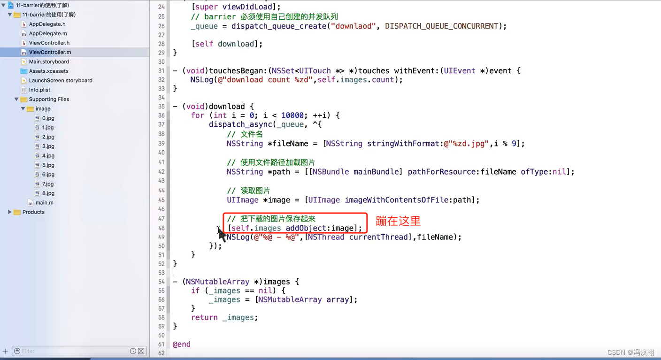The height and width of the screenshot is (360, 661).
Task: Select 6.jpg in the image folder
Action: pyautogui.click(x=48, y=174)
